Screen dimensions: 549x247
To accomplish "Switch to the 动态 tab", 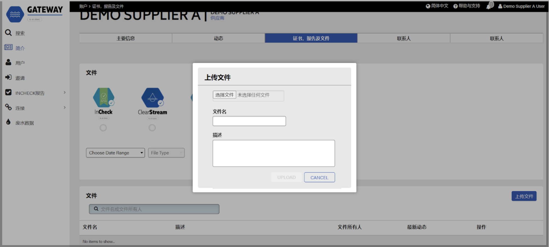I will click(219, 38).
